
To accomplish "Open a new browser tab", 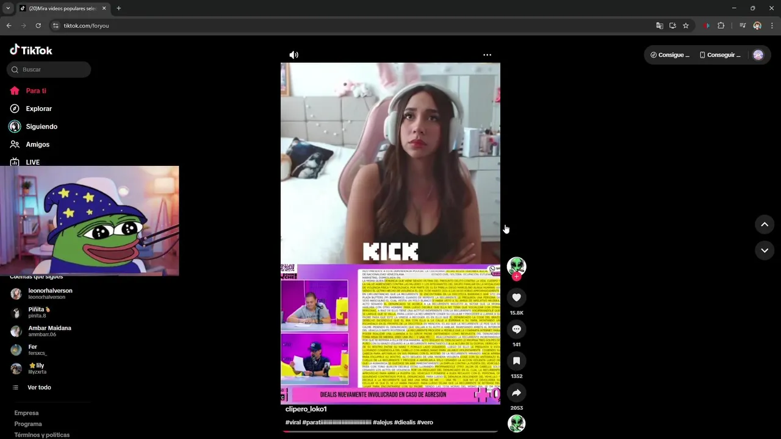I will 118,9.
